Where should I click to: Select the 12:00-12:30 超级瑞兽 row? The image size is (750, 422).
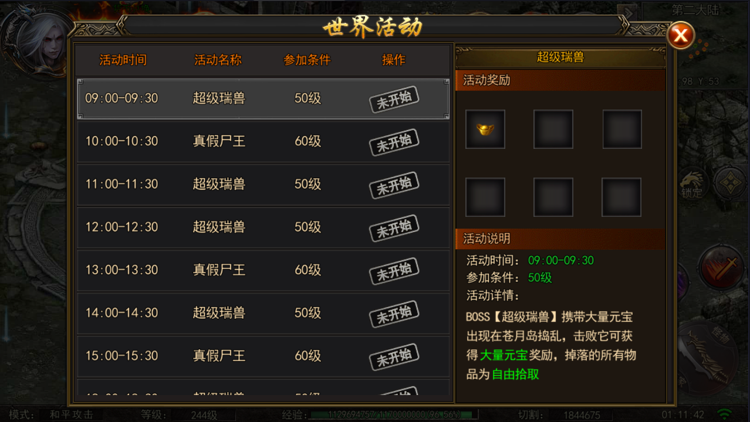263,227
